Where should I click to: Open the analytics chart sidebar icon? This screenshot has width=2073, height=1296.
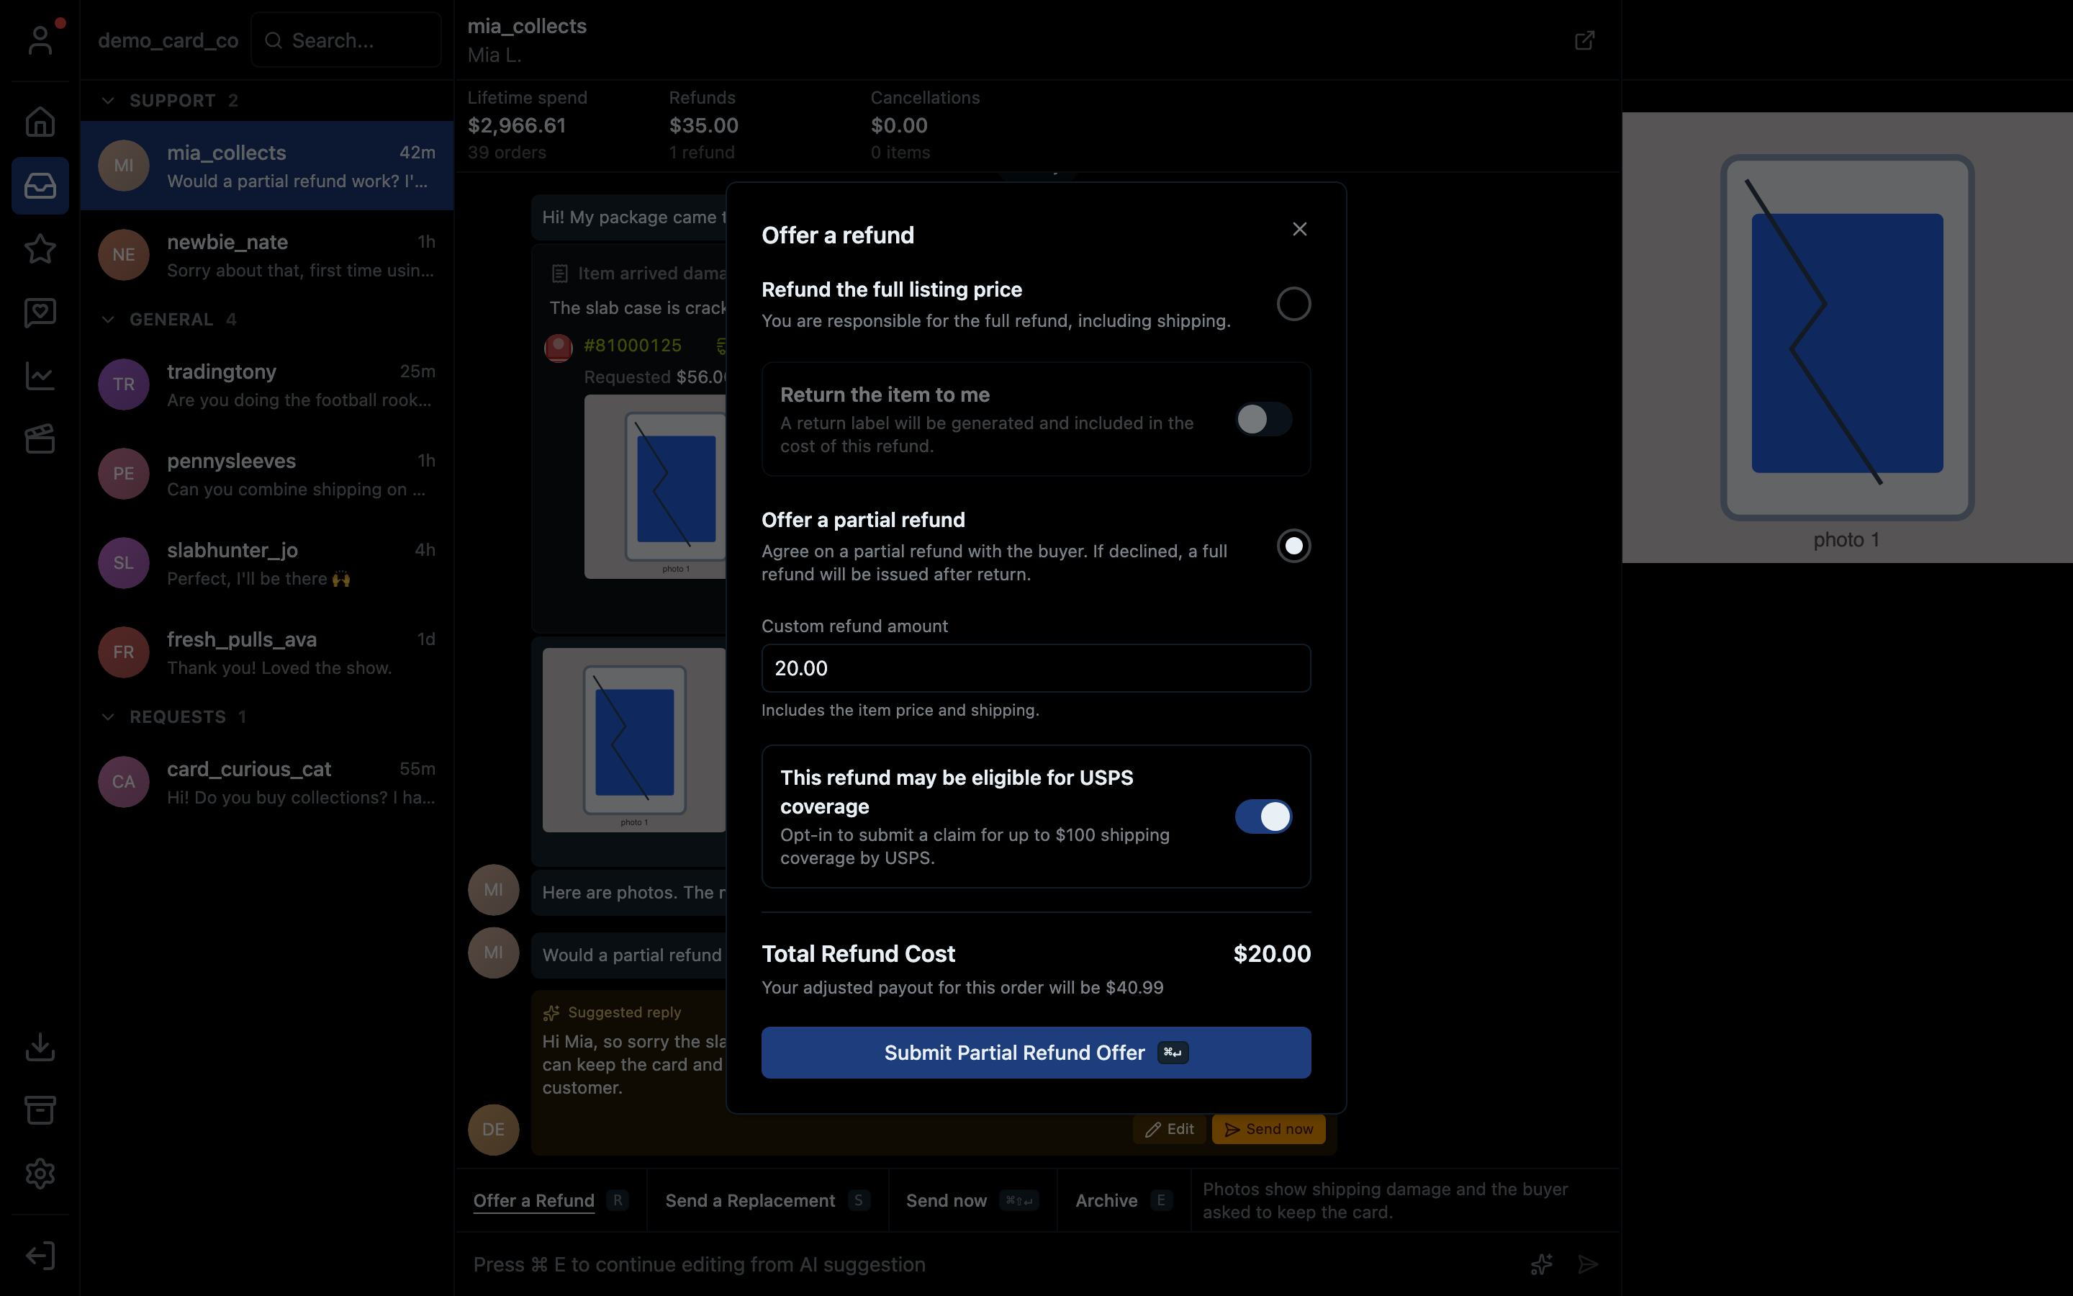pos(40,375)
